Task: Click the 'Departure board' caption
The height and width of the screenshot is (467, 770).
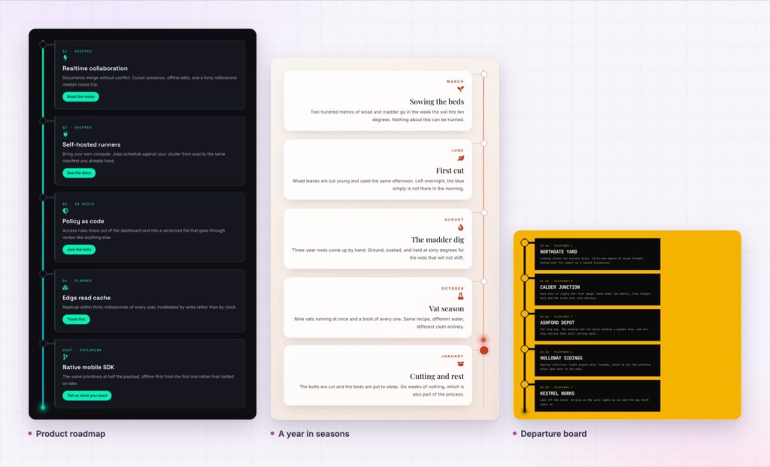Action: (553, 434)
